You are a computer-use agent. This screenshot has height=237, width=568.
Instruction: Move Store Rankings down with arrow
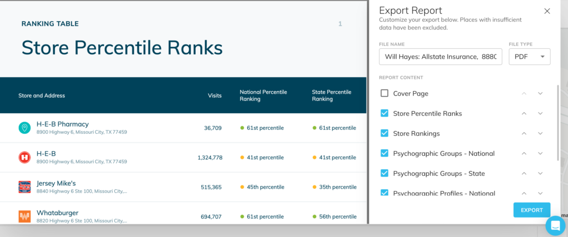point(540,133)
